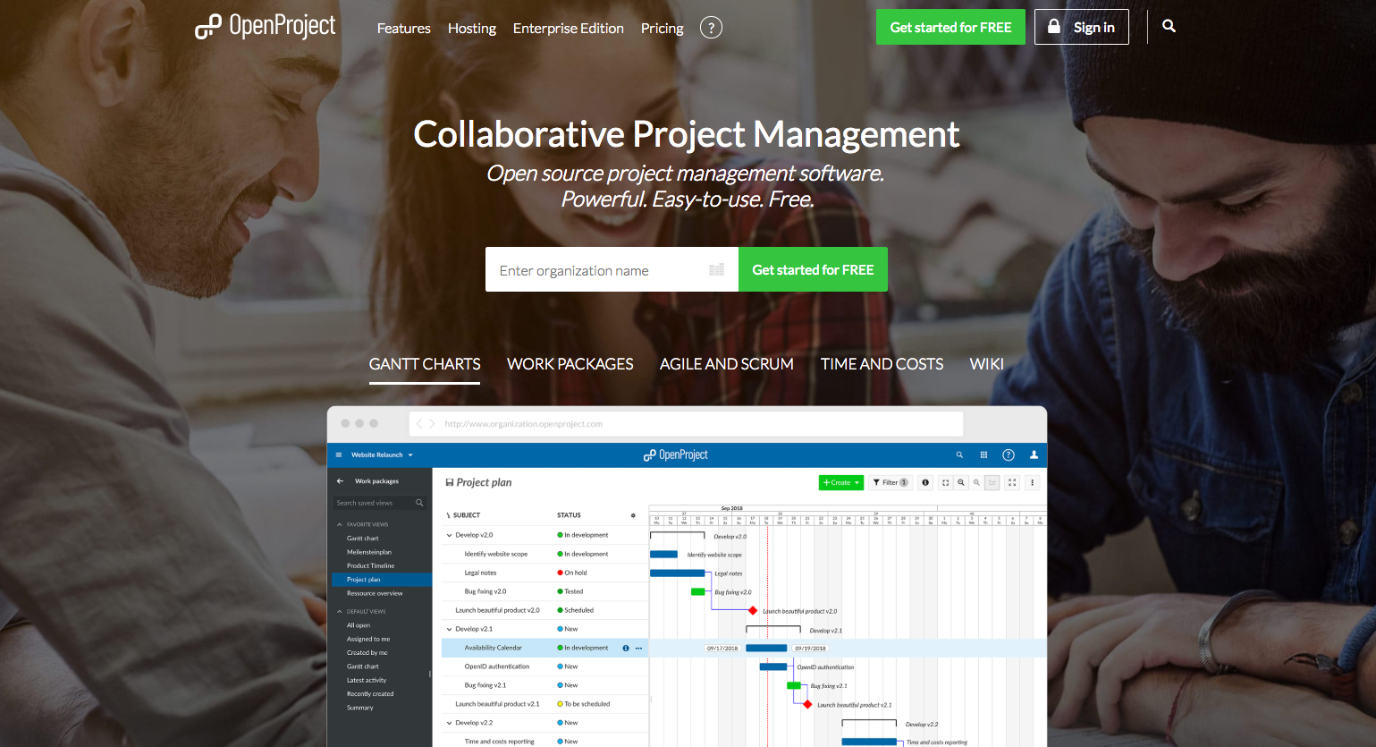
Task: Open the Website Relaunch project dropdown
Action: coord(382,454)
